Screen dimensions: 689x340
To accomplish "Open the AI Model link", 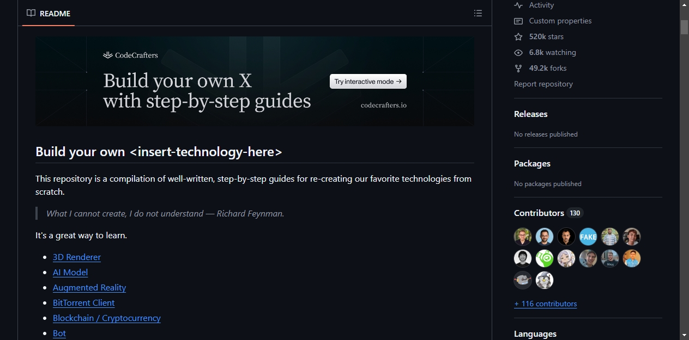I will (x=70, y=272).
